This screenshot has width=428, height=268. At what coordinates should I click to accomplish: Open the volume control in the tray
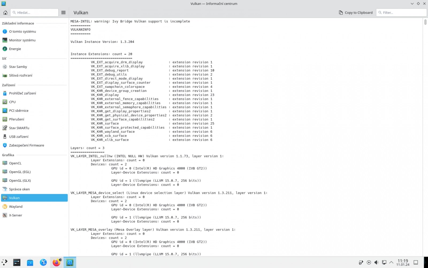coord(376,262)
